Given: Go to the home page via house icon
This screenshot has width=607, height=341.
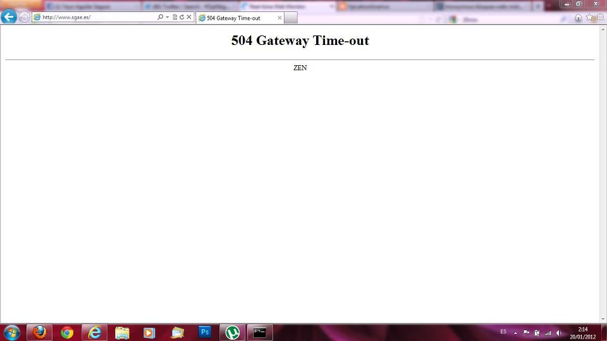Looking at the screenshot, I should pos(578,18).
